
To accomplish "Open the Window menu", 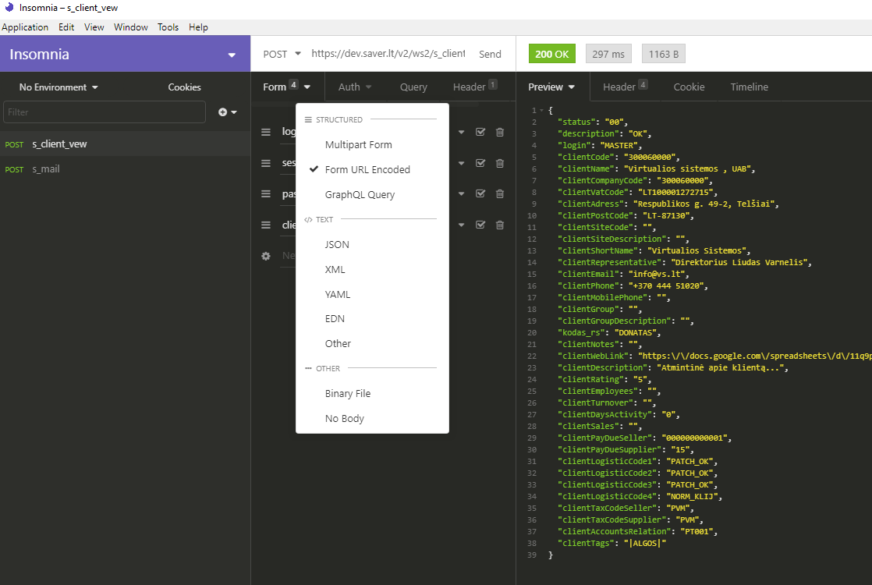I will click(x=131, y=27).
